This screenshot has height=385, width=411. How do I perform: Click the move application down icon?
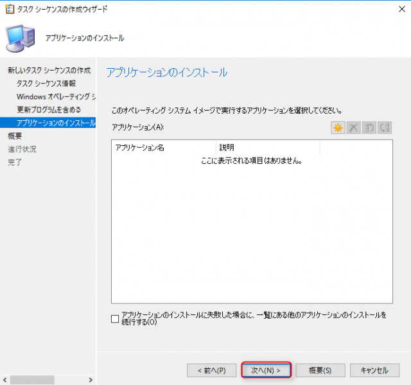(385, 127)
